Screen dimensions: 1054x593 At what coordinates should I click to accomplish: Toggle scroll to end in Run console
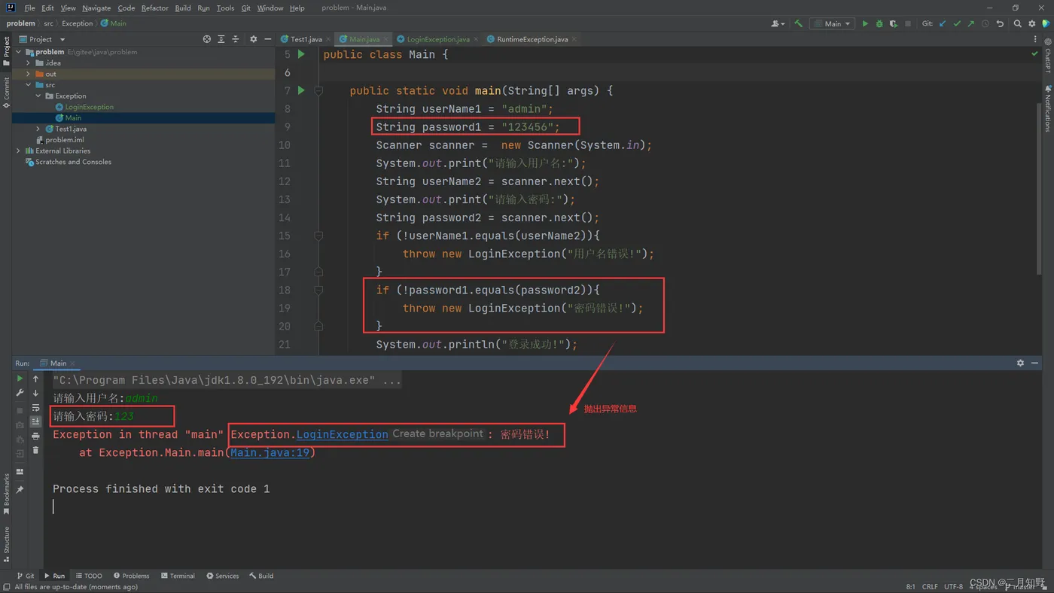pos(35,421)
